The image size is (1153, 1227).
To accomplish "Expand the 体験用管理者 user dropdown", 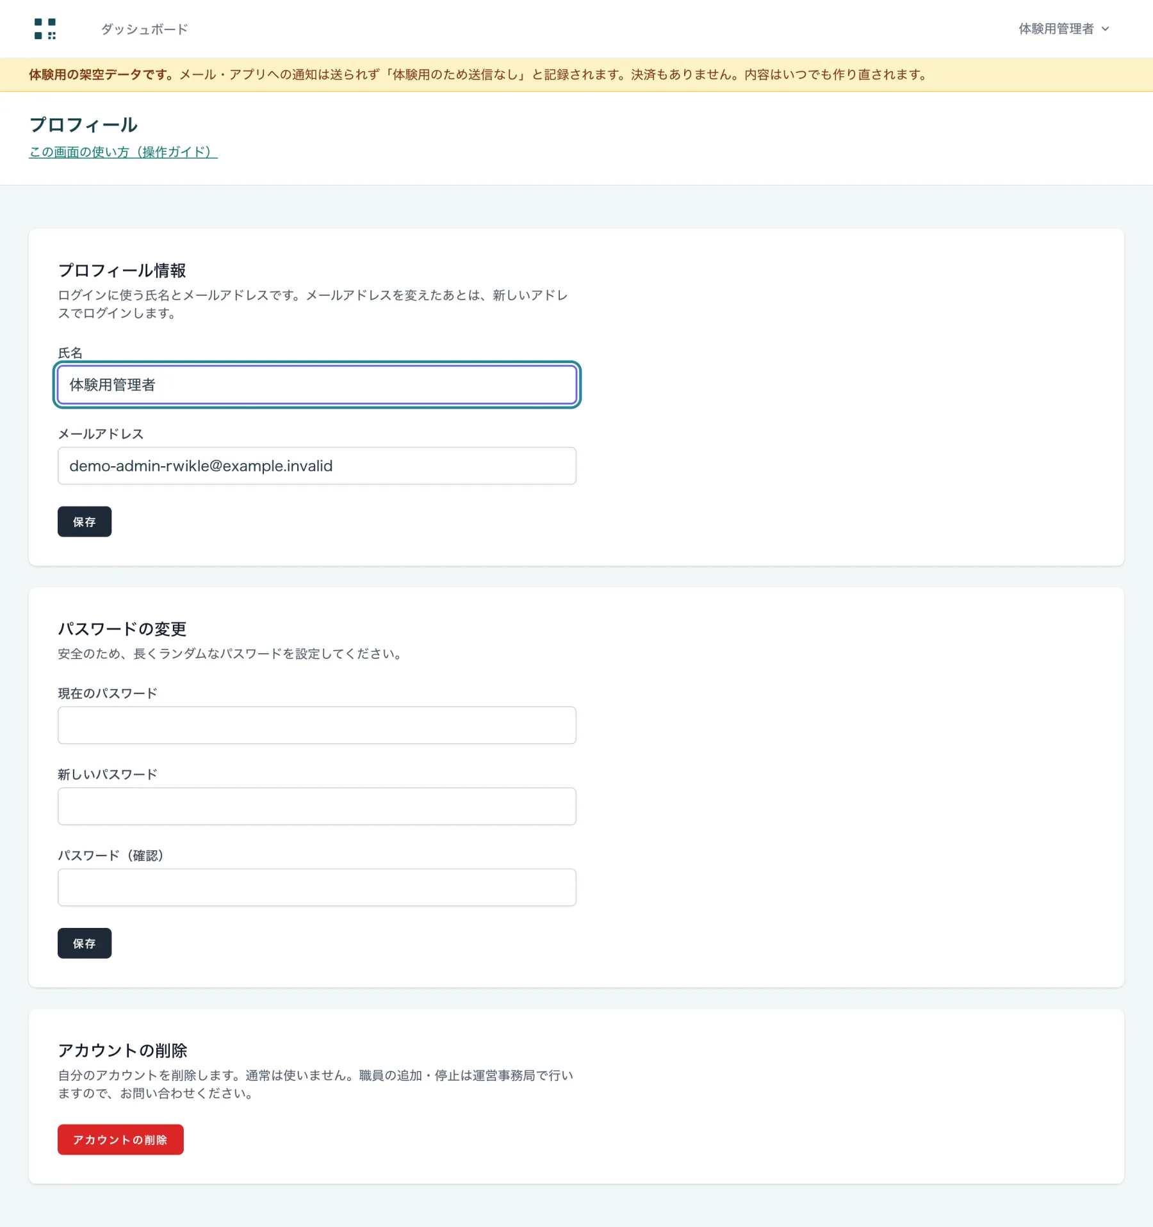I will click(x=1063, y=29).
